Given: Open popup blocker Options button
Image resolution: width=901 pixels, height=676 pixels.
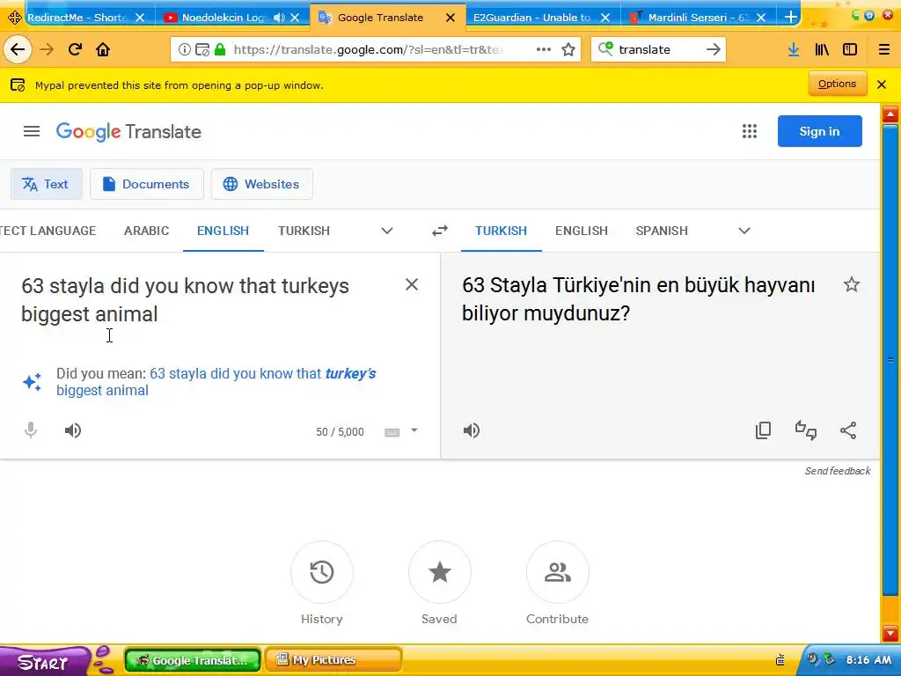Looking at the screenshot, I should [838, 84].
